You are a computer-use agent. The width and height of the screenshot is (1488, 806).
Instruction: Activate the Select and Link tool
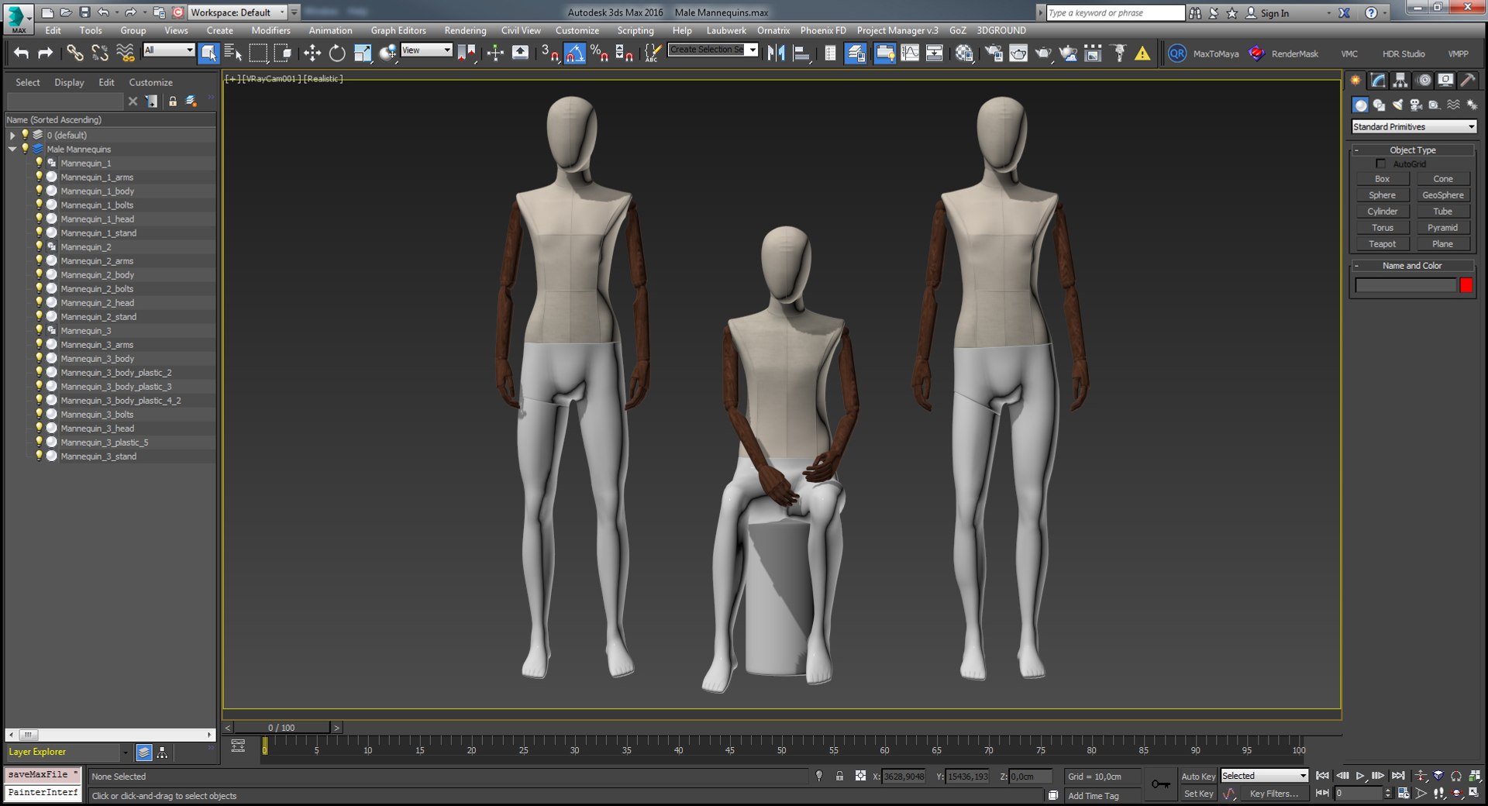[x=74, y=53]
